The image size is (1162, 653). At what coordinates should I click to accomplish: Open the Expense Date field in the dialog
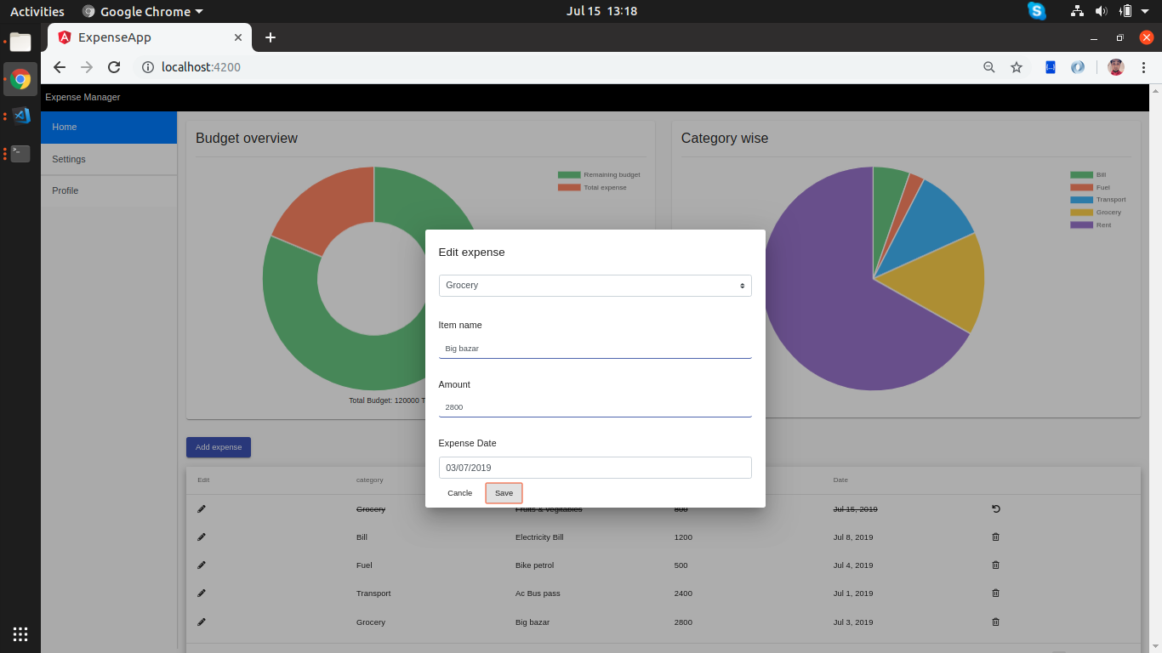595,467
